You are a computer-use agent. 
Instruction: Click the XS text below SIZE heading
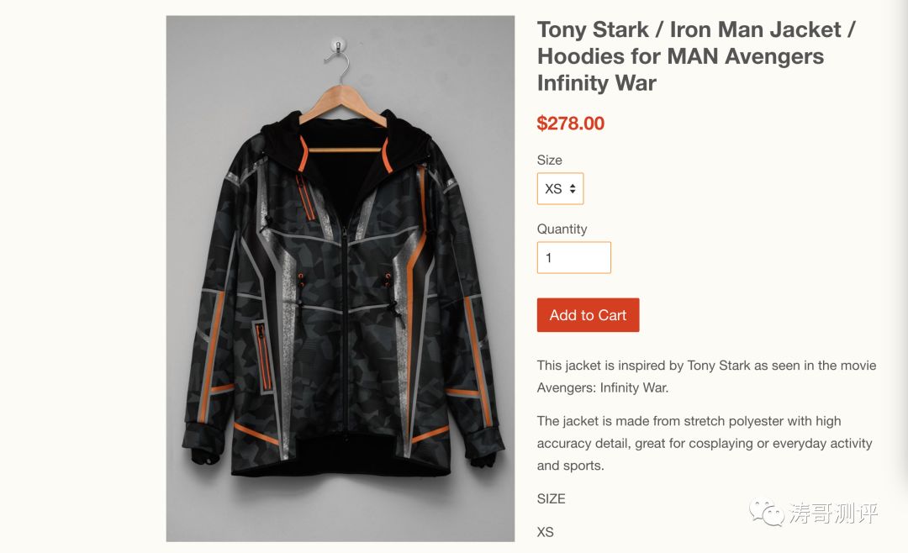coord(546,532)
